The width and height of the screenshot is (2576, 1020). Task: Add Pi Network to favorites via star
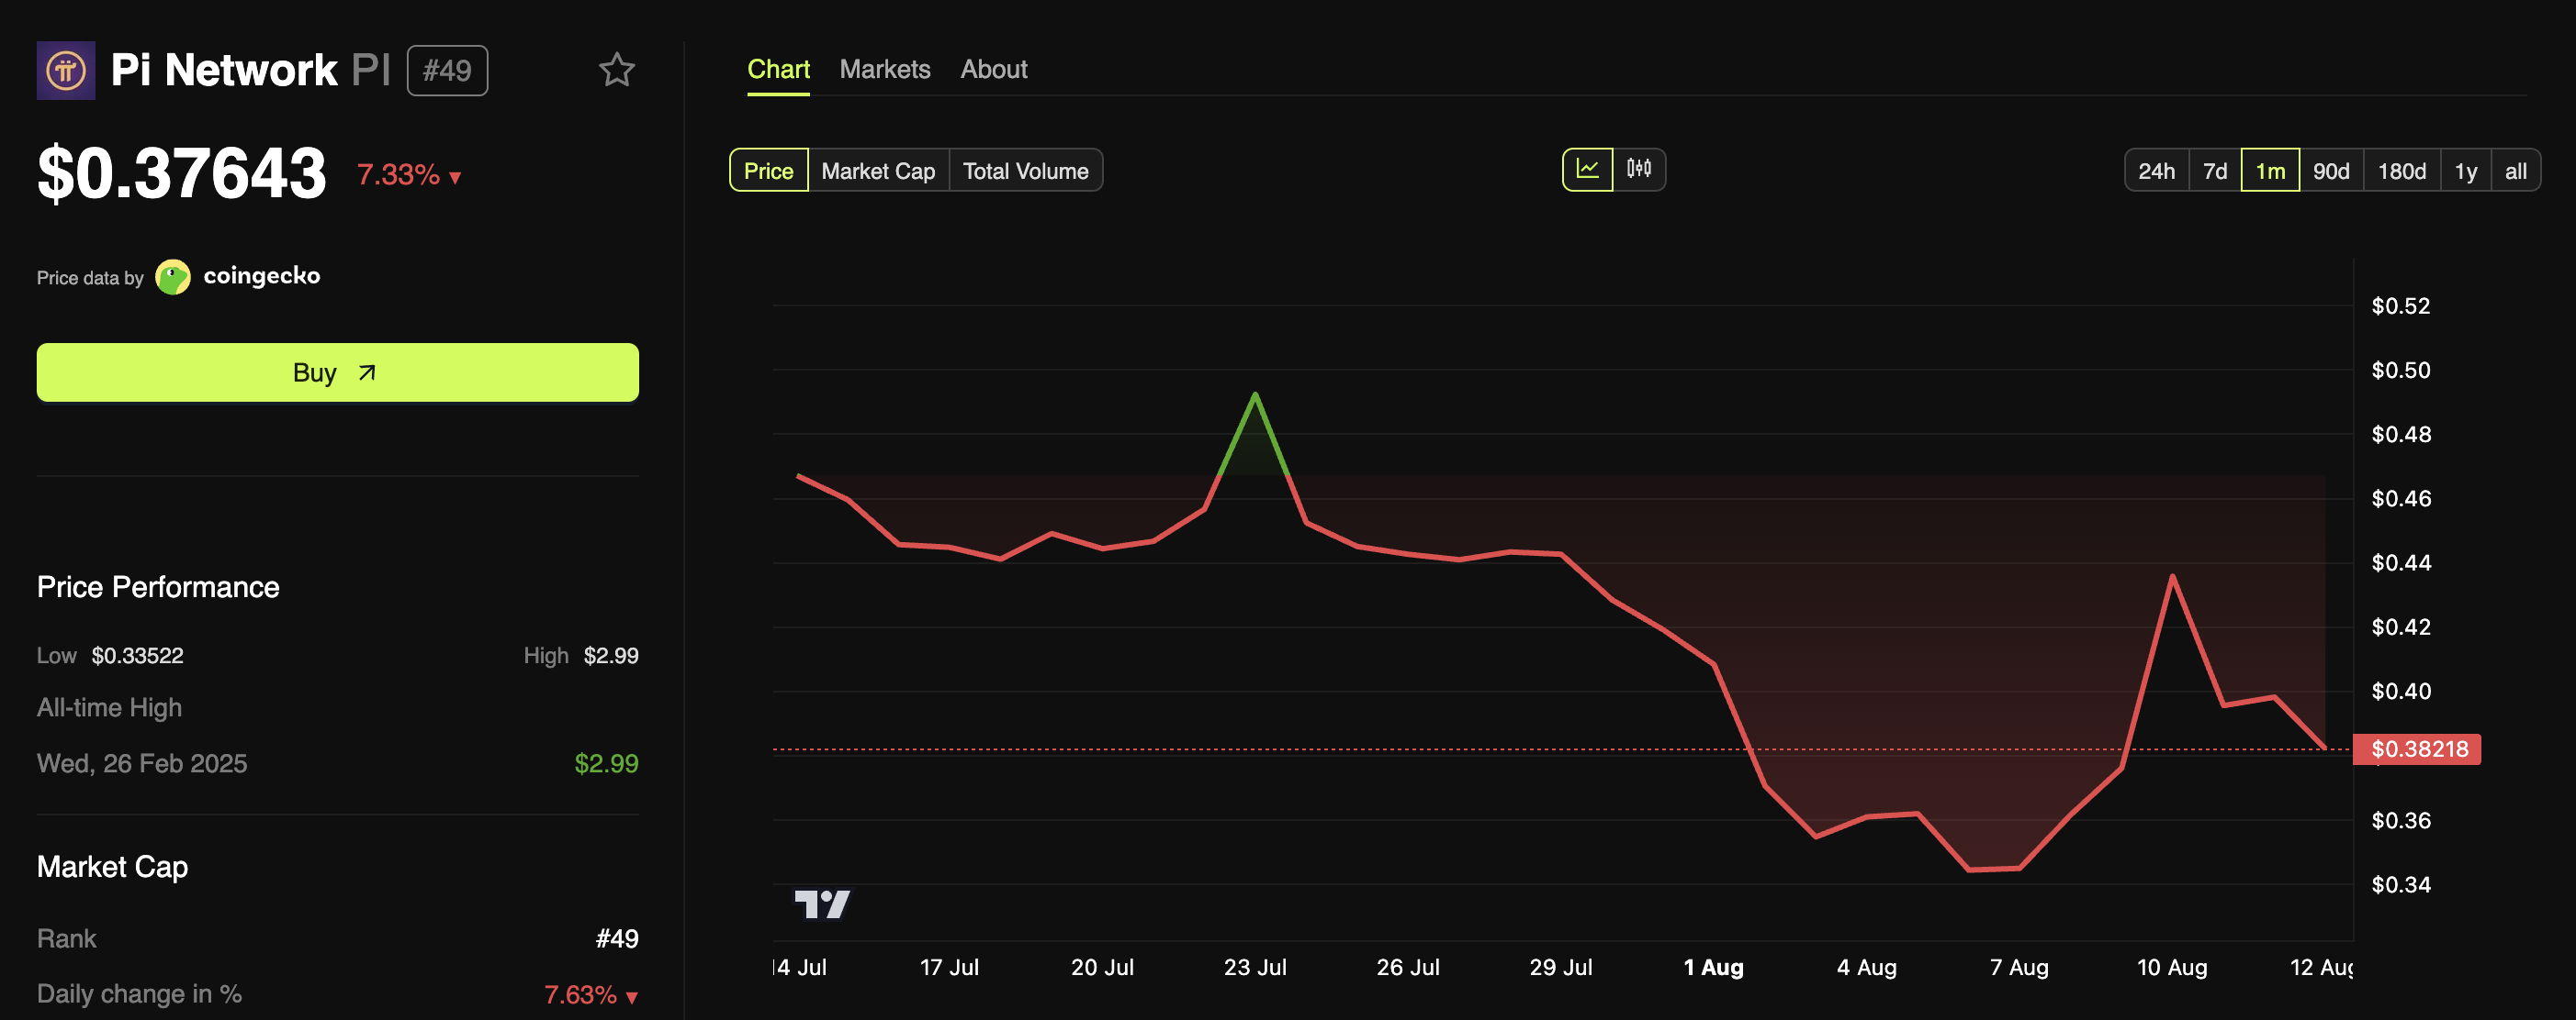point(616,70)
